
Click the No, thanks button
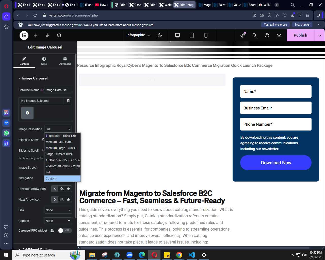click(302, 25)
